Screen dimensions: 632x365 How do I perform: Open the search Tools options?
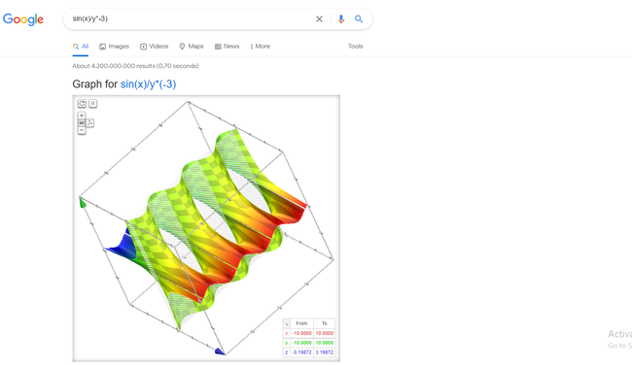click(356, 47)
